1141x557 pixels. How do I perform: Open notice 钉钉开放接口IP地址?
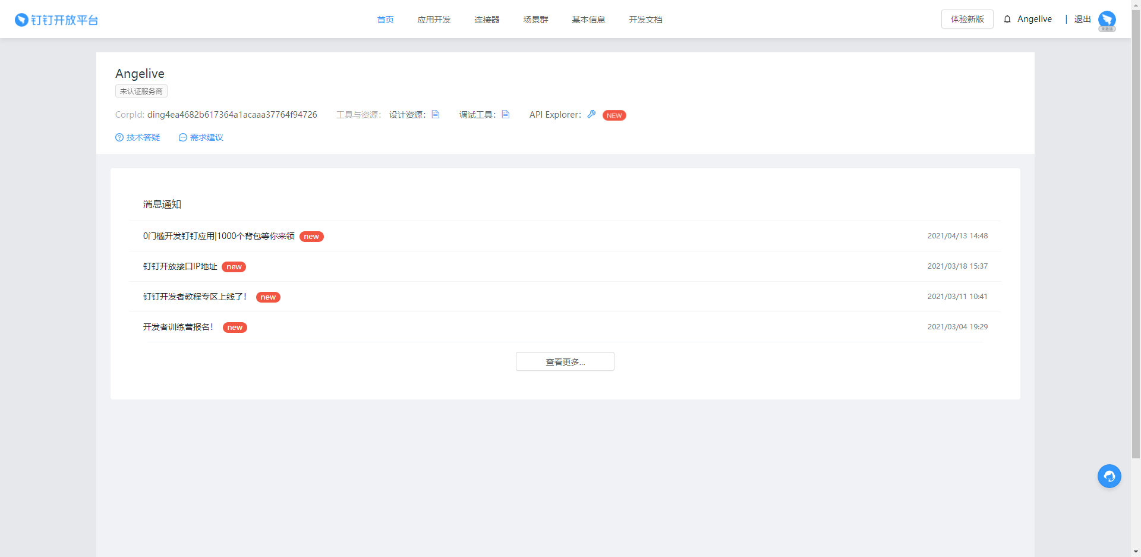180,266
